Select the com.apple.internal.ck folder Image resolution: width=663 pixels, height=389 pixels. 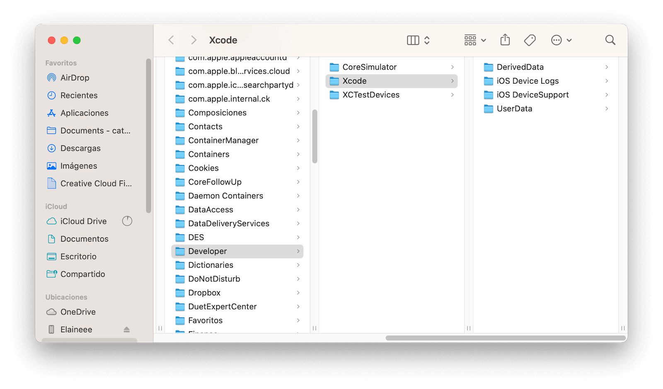point(237,99)
